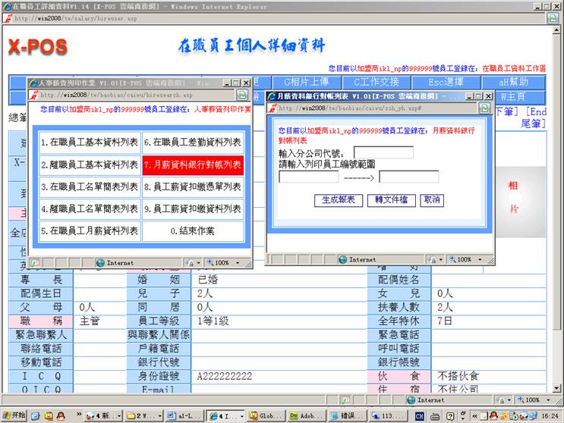Click the main page vertical scrollbar
The height and width of the screenshot is (423, 564).
click(556, 227)
